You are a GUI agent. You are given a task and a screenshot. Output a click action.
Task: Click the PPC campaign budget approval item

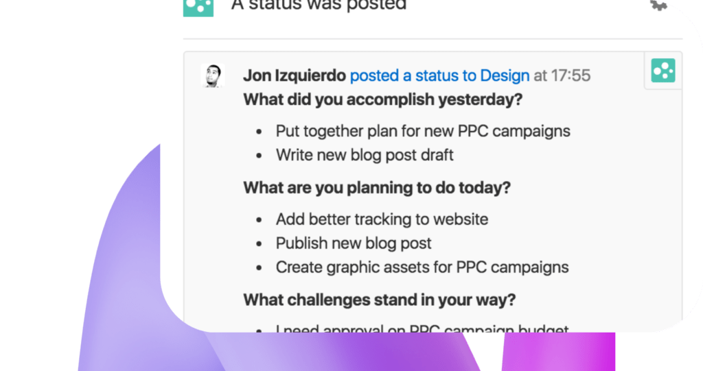pos(422,328)
